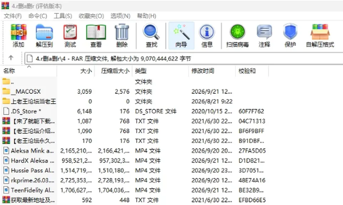Open the Help (帮助) menu
This screenshot has height=205, width=343.
coord(146,16)
